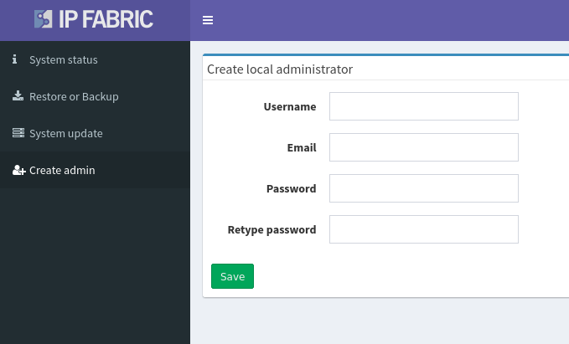Click the Restore or Backup download icon
The height and width of the screenshot is (344, 569).
point(18,95)
